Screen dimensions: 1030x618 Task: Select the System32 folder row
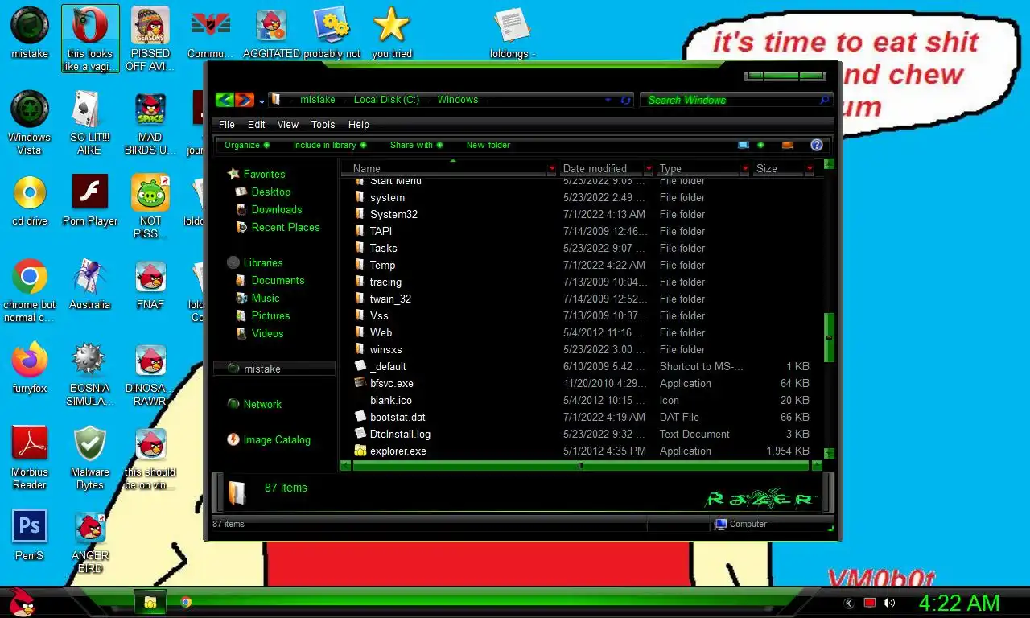click(581, 214)
